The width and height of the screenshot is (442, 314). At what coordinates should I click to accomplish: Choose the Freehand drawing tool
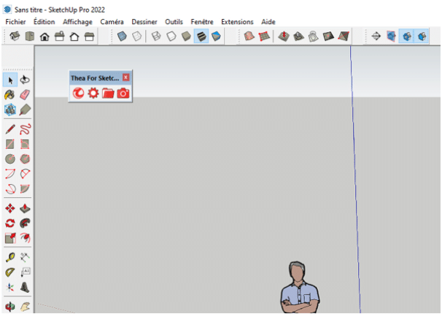25,129
